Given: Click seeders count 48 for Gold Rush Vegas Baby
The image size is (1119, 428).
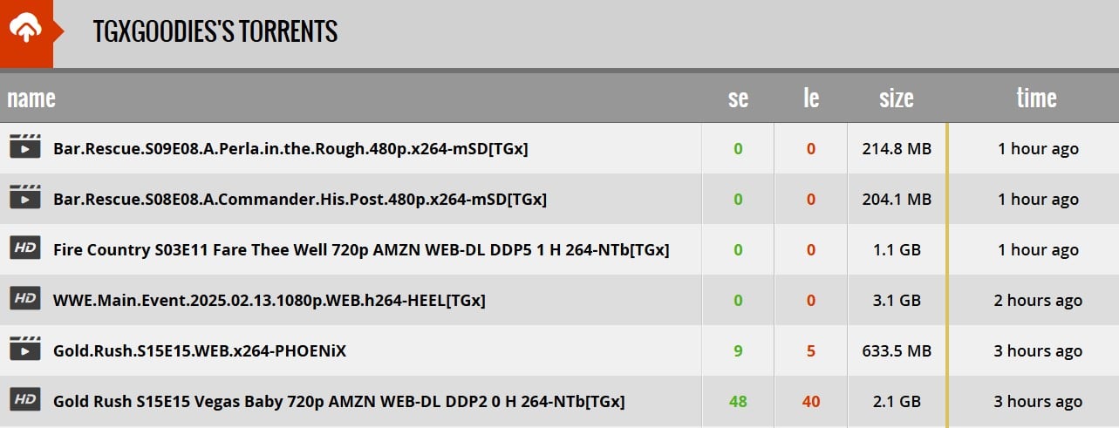Looking at the screenshot, I should click(x=738, y=402).
